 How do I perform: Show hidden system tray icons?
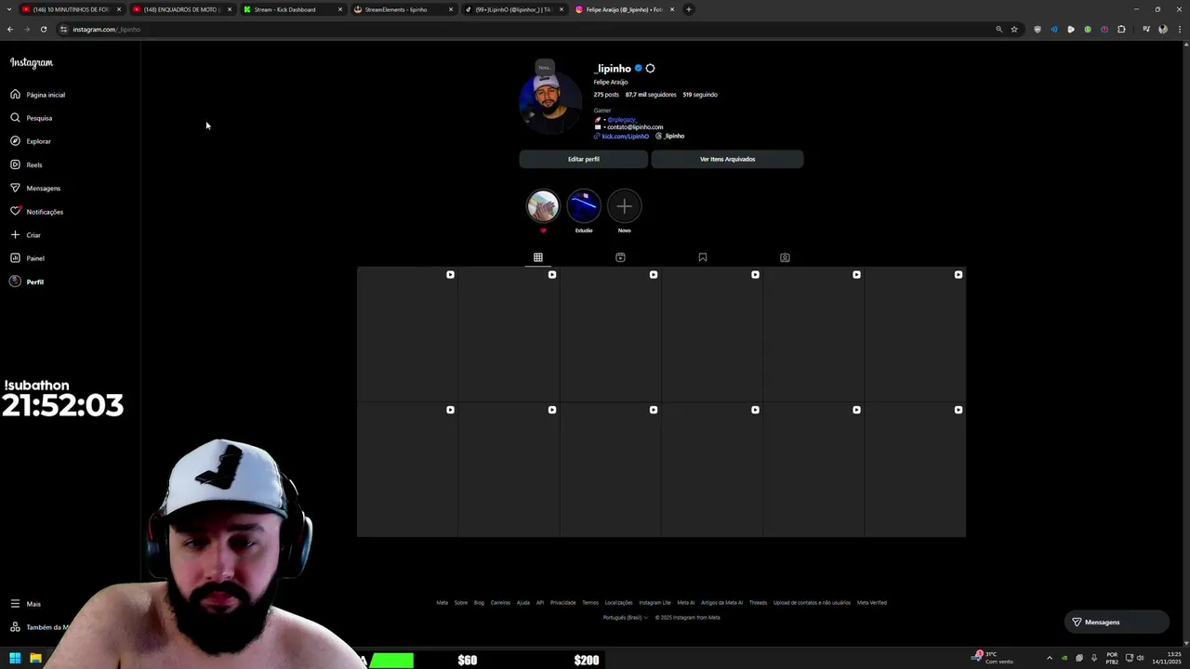(x=1050, y=658)
